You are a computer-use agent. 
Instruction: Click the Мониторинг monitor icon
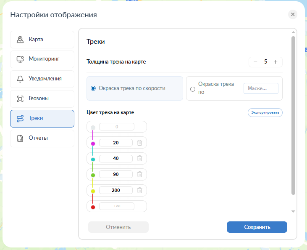pyautogui.click(x=20, y=59)
